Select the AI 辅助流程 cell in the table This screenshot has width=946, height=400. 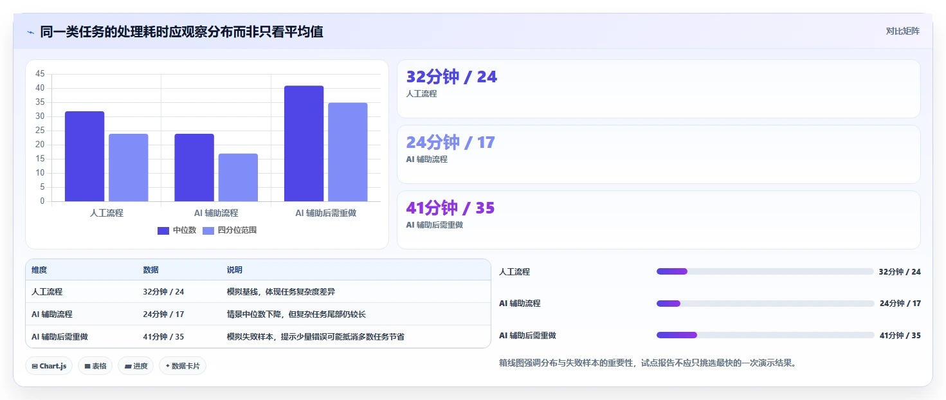tap(52, 314)
